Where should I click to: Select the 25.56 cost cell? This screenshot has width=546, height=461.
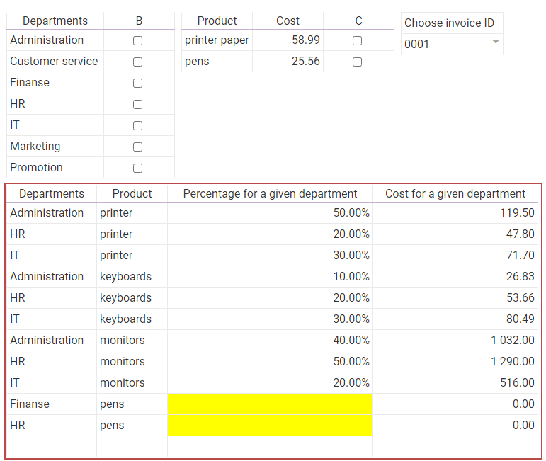(x=288, y=62)
